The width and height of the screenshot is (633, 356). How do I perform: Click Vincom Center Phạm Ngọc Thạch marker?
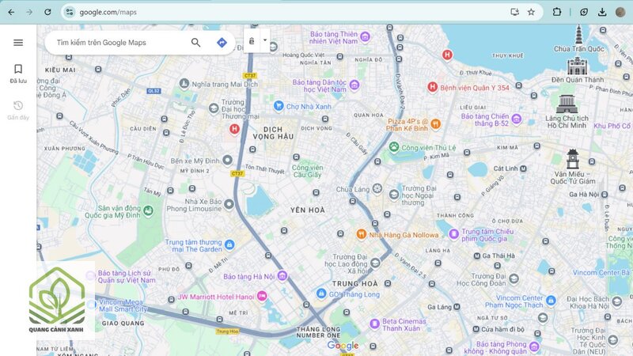(551, 301)
